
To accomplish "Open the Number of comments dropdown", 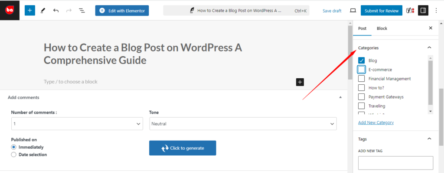I will click(x=77, y=124).
